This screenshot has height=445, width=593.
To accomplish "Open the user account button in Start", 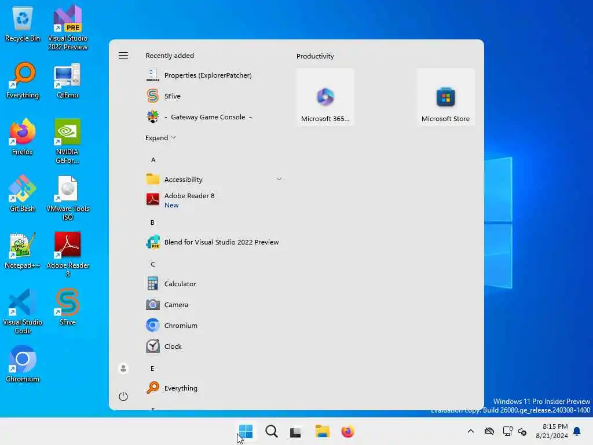I will click(x=123, y=368).
